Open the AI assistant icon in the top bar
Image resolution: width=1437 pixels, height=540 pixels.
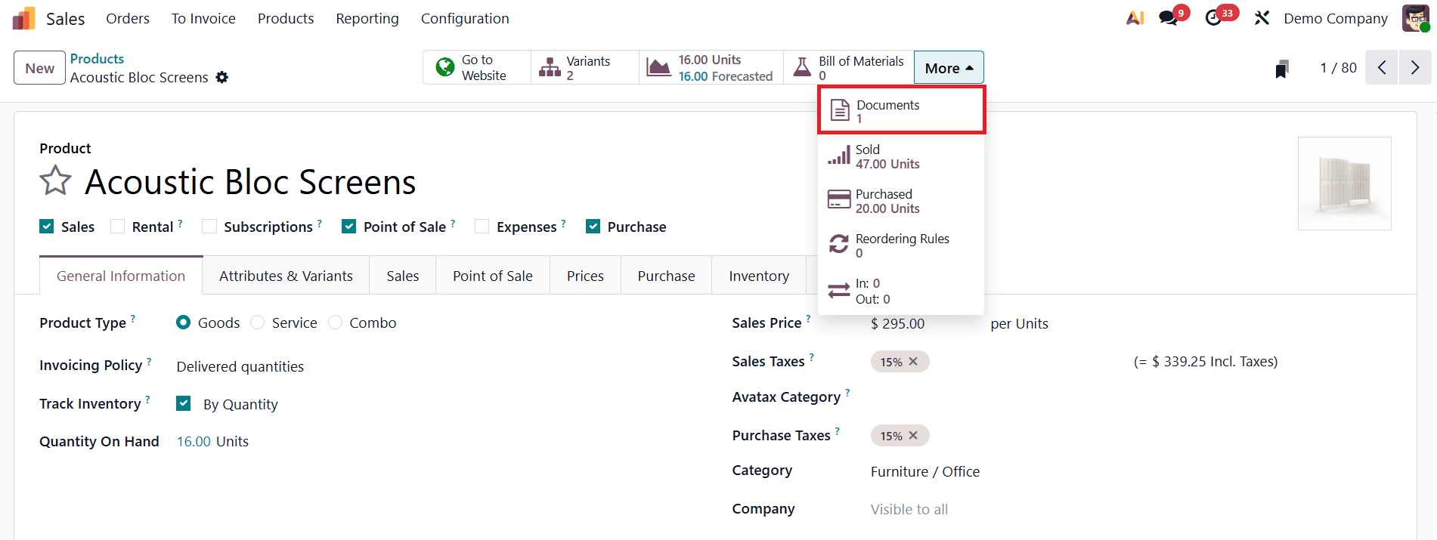[x=1135, y=18]
